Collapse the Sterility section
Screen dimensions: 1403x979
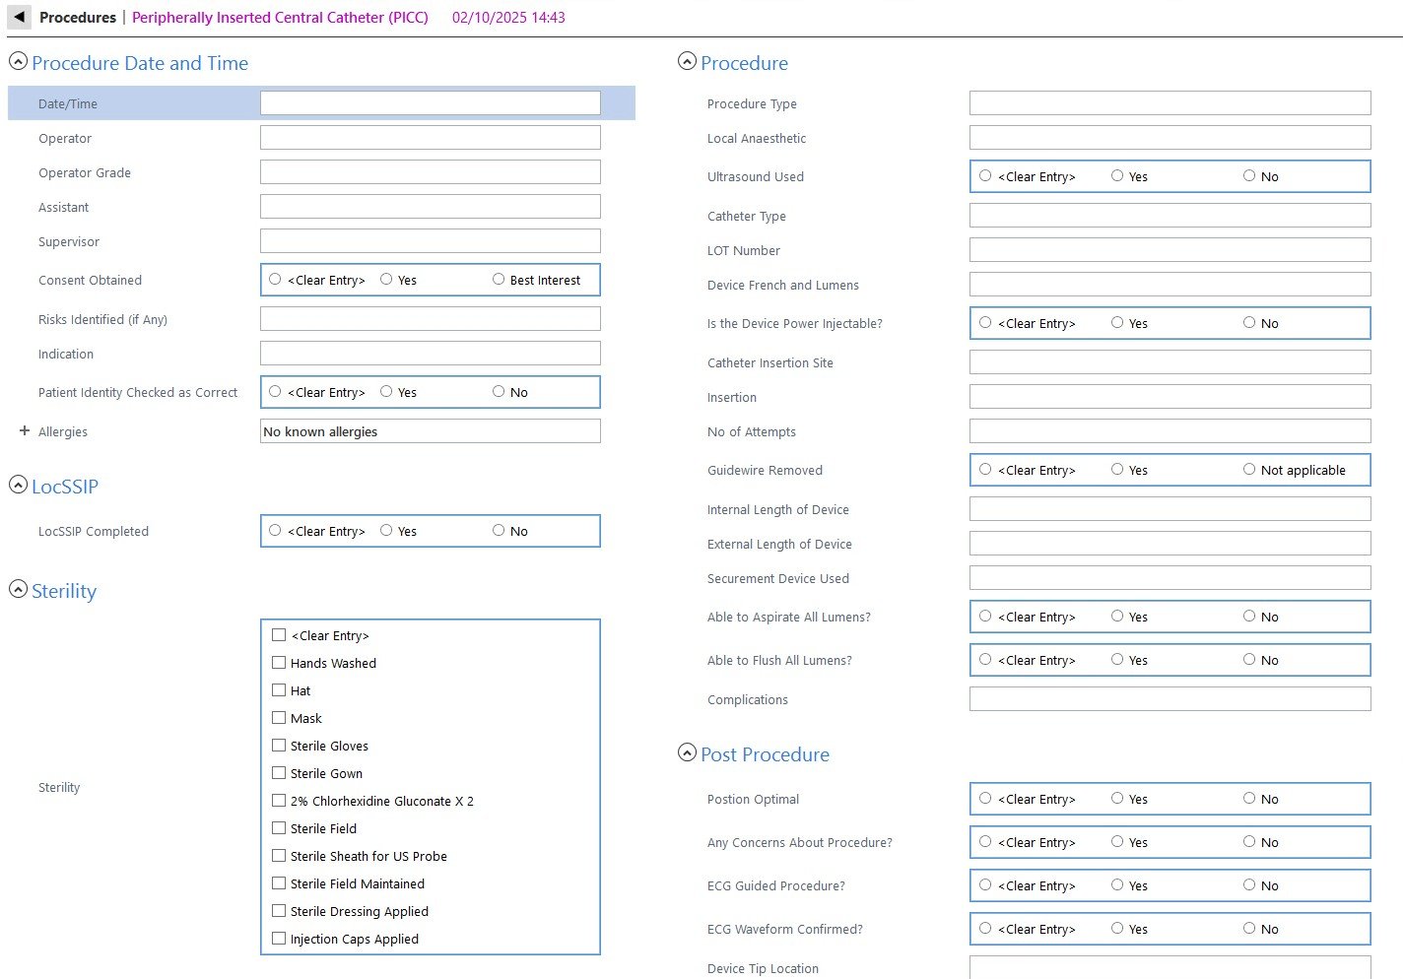(18, 589)
